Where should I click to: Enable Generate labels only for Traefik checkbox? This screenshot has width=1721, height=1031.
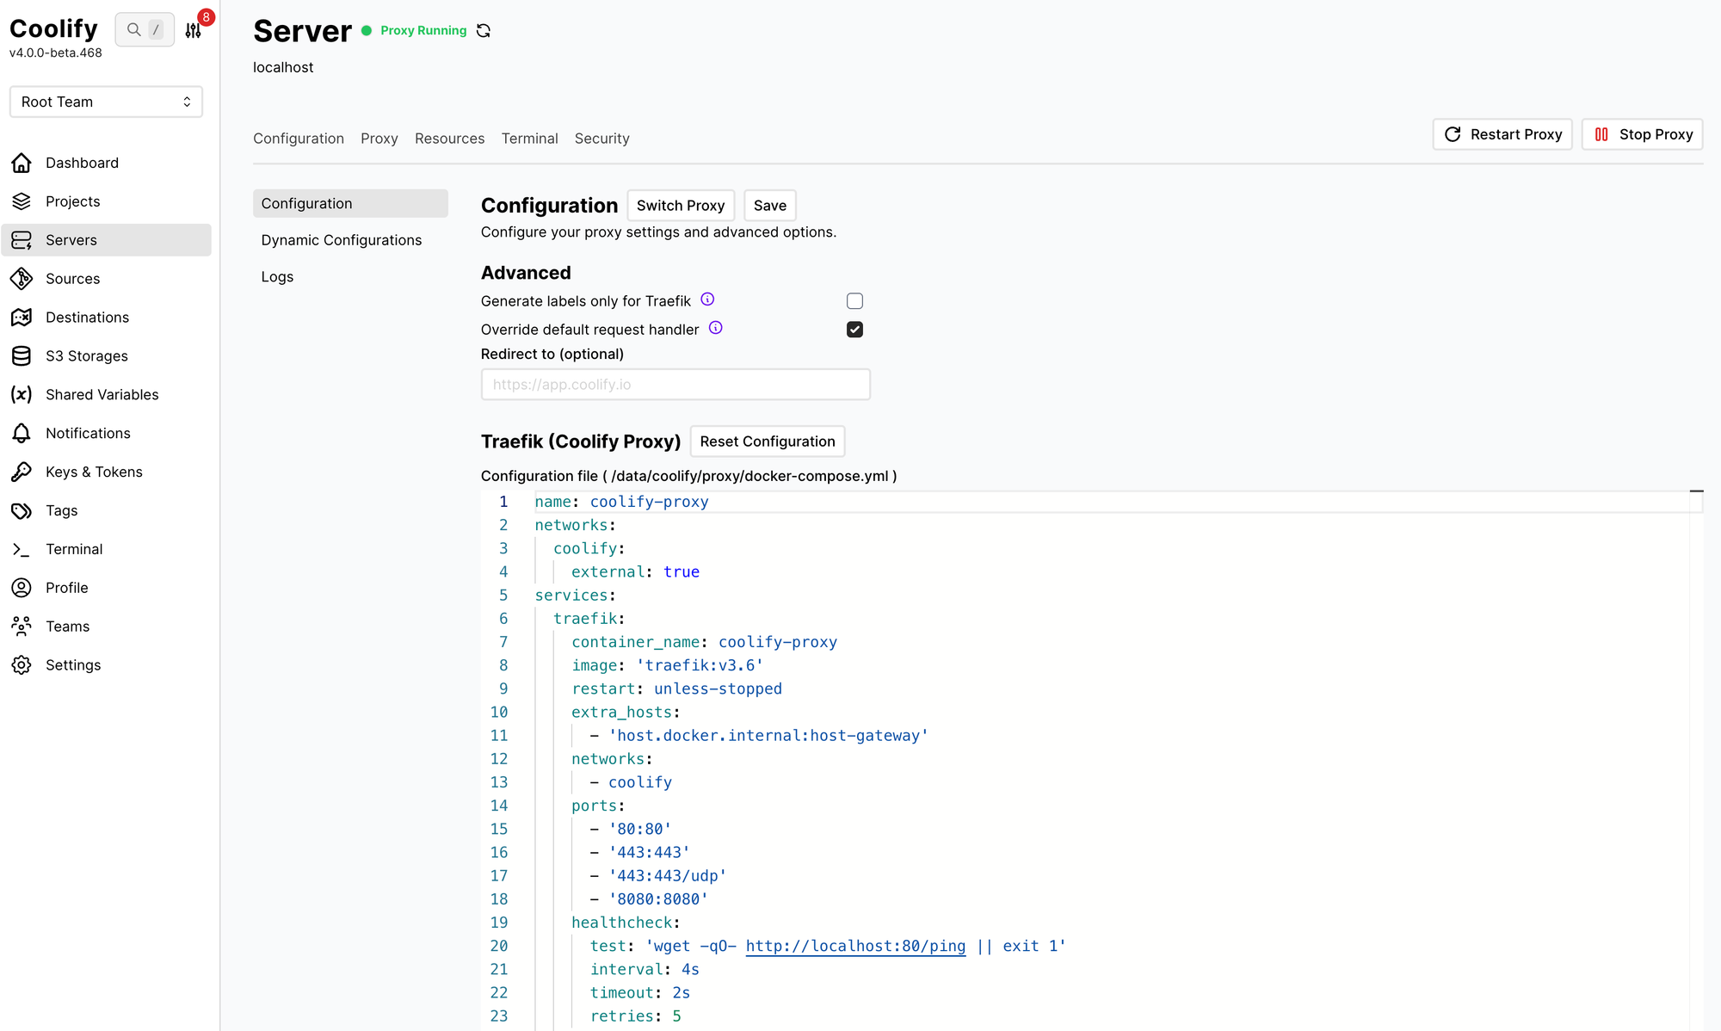point(854,301)
